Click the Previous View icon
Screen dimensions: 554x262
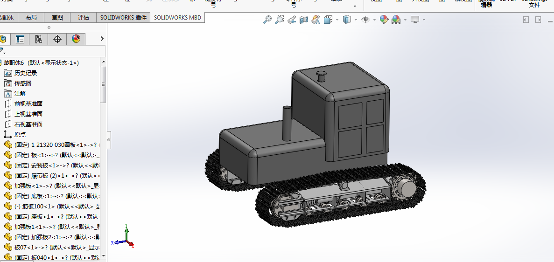(x=292, y=20)
